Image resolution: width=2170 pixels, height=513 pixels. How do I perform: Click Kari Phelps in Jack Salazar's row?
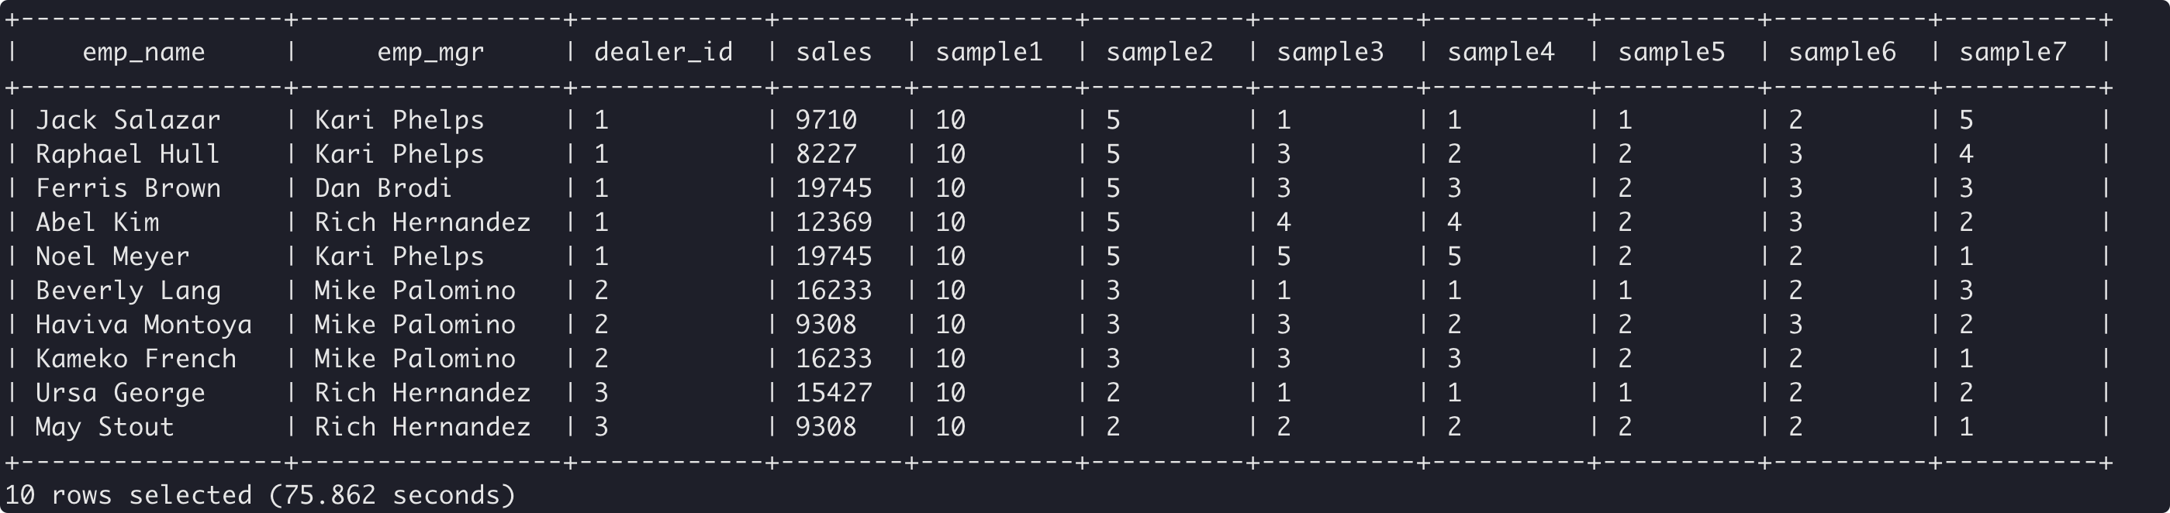click(x=399, y=119)
